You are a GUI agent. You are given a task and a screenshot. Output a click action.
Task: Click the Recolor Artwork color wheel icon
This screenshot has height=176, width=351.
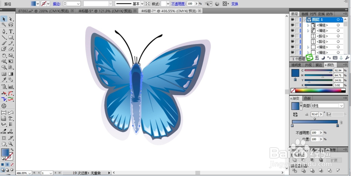(217, 4)
